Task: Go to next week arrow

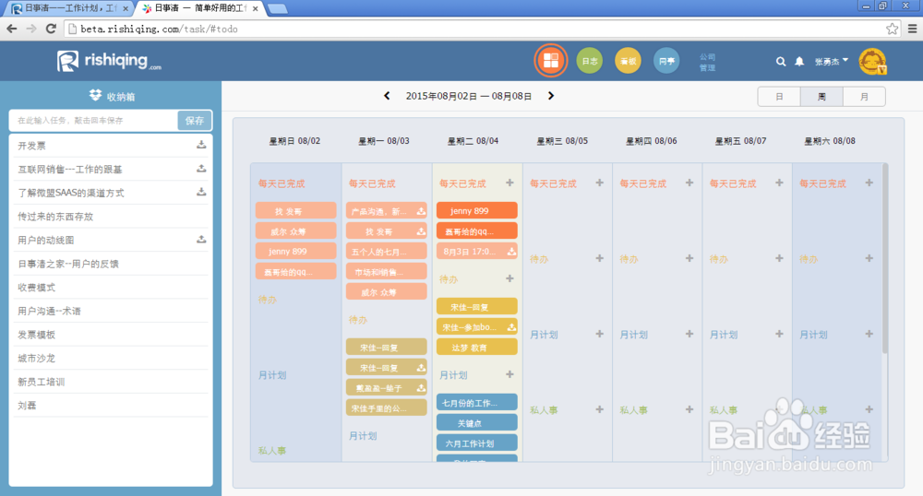Action: (x=551, y=96)
